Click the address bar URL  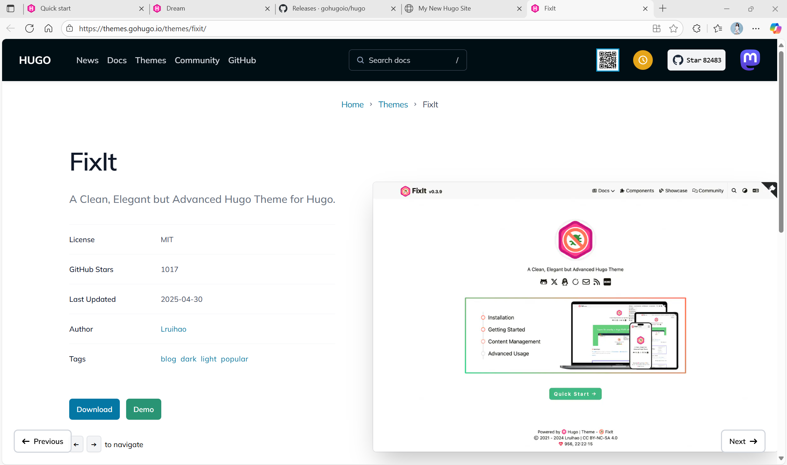point(142,28)
